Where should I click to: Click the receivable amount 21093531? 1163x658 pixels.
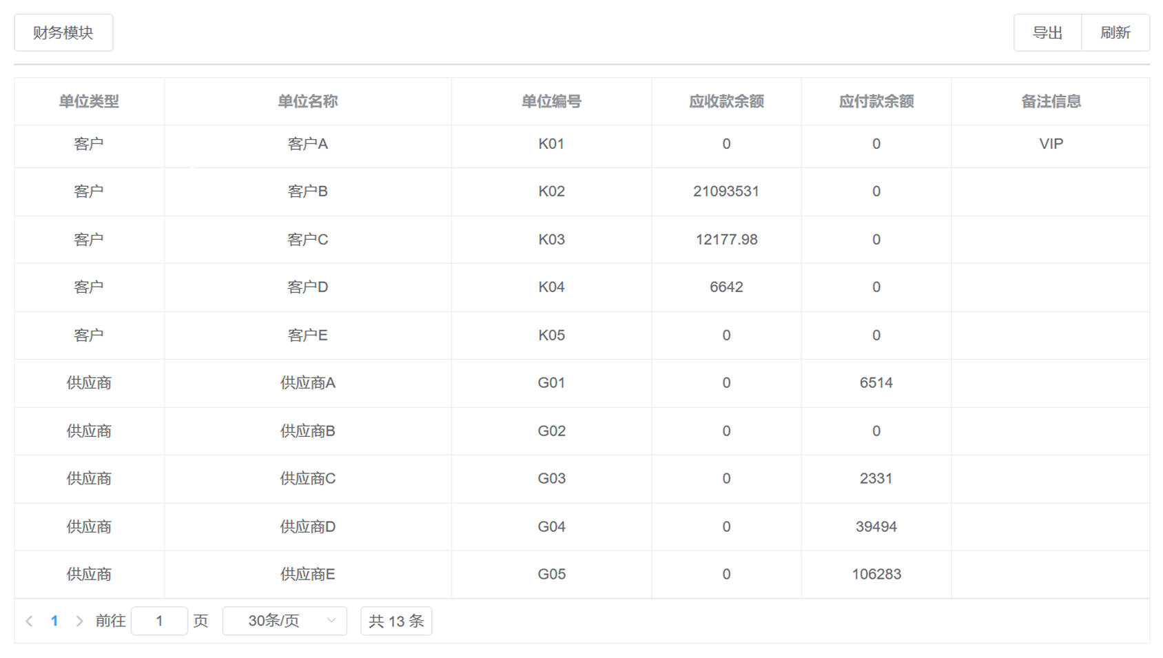pos(726,192)
